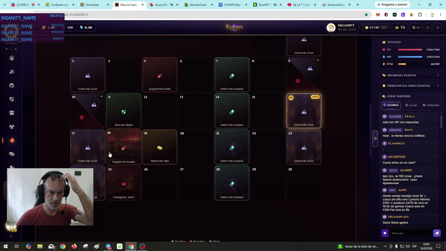This screenshot has width=446, height=251.
Task: Open Windows Task View button
Action: coord(16,246)
